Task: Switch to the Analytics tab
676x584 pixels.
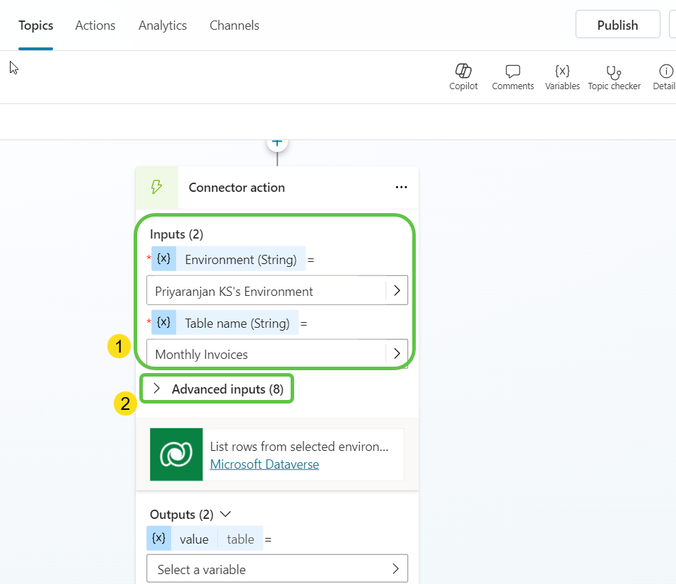Action: (162, 25)
